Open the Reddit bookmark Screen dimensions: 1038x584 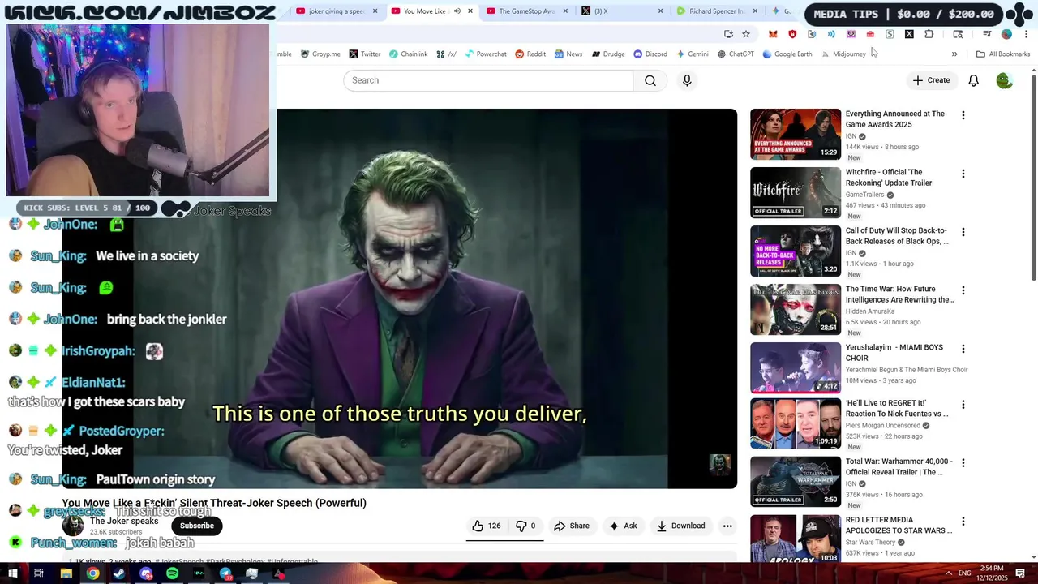click(530, 54)
